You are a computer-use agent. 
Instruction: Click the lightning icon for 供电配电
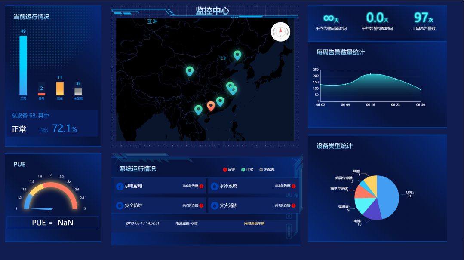tap(120, 187)
